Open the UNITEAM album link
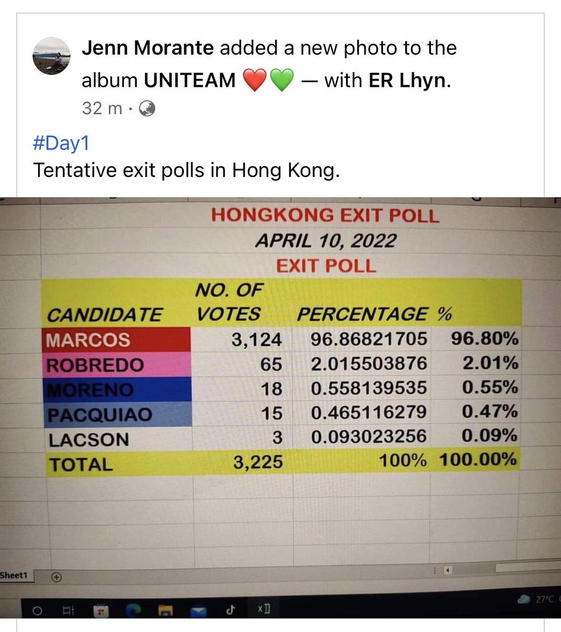This screenshot has height=632, width=561. tap(190, 81)
